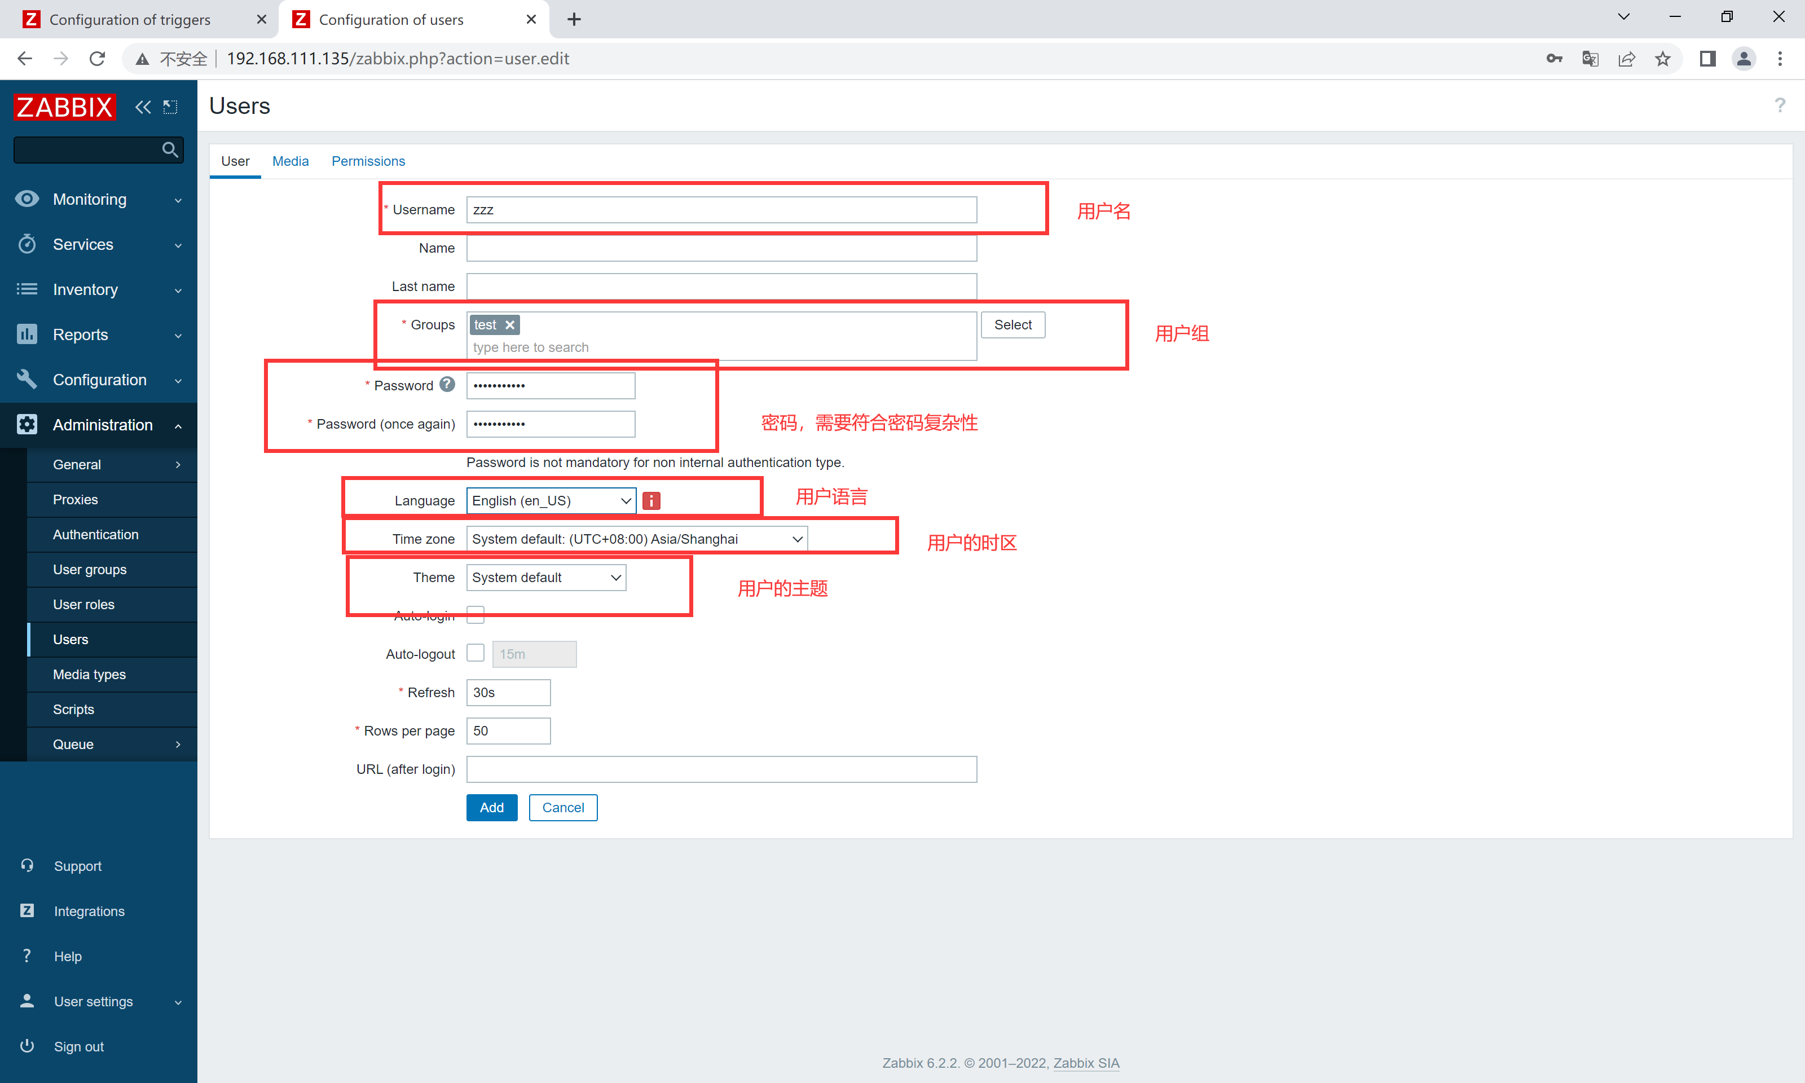
Task: Switch to the Permissions tab
Action: pos(368,161)
